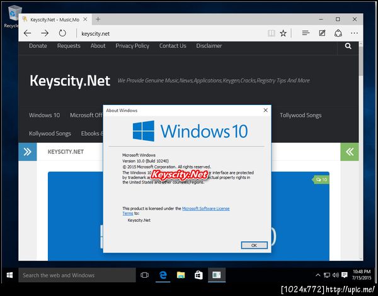Open the Microsoft Office category
Viewport: 378px width, 296px height.
click(x=86, y=115)
